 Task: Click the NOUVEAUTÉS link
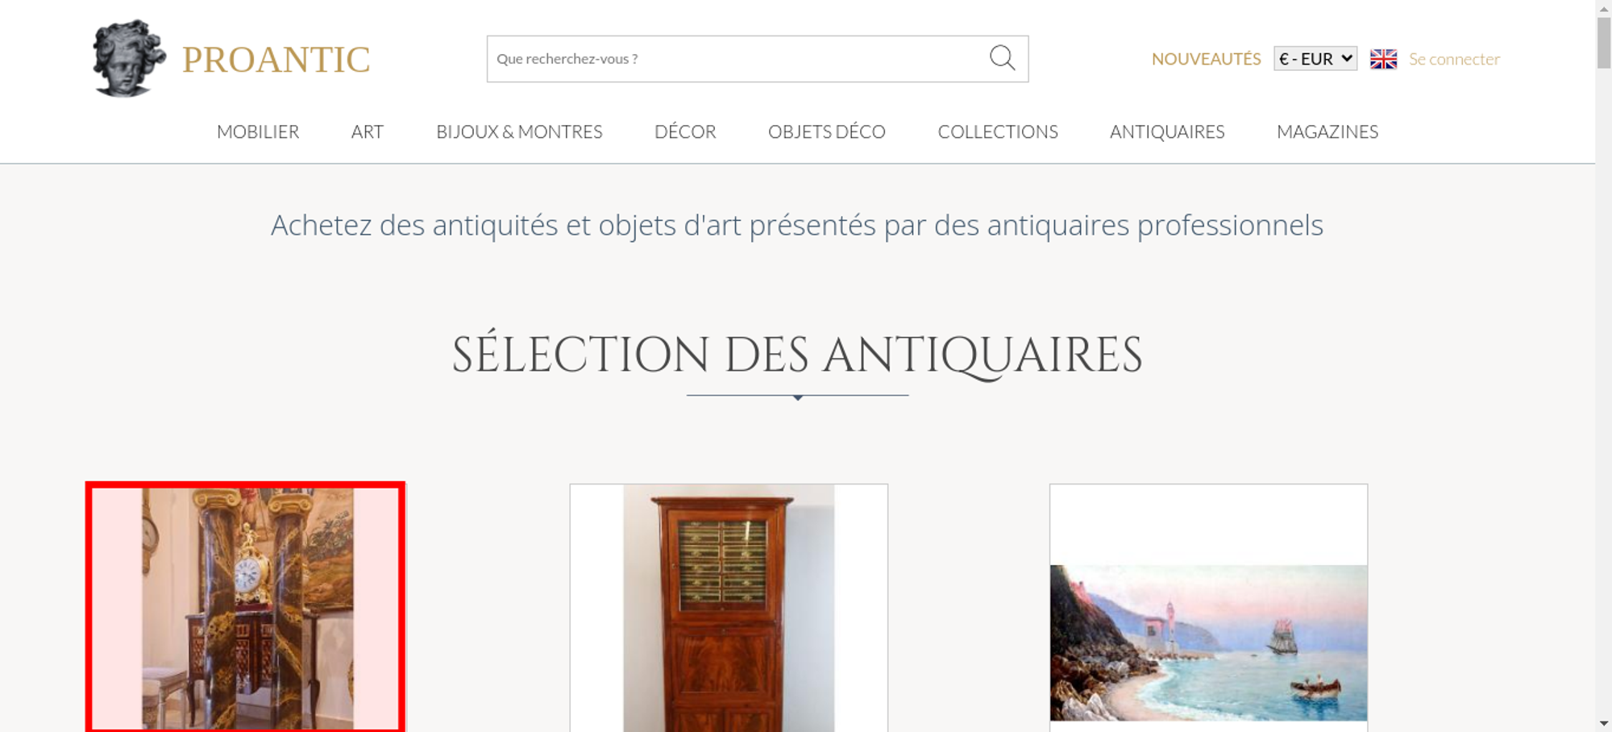(x=1206, y=59)
